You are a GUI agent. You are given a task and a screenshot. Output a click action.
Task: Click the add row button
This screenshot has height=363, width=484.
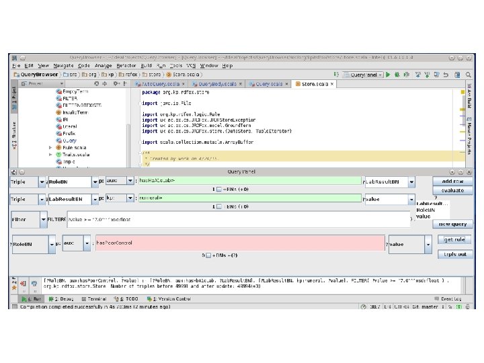tap(452, 182)
